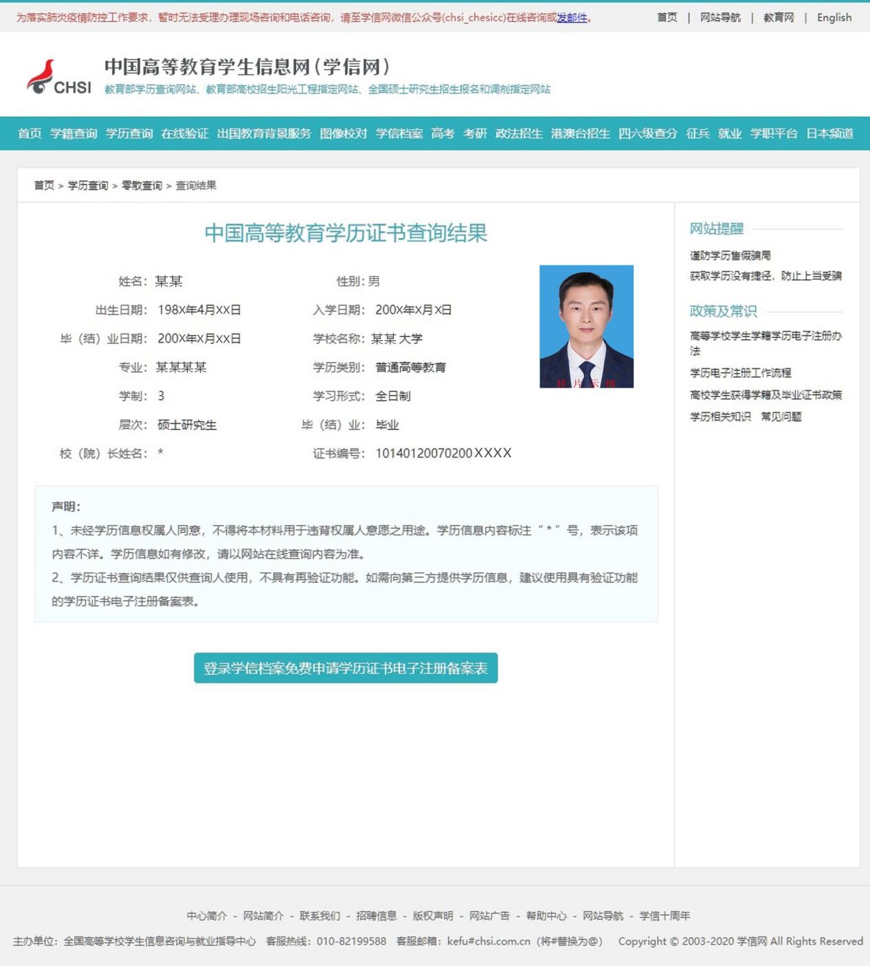Click the 常见问题 sidebar link
Image resolution: width=870 pixels, height=966 pixels.
pos(781,417)
